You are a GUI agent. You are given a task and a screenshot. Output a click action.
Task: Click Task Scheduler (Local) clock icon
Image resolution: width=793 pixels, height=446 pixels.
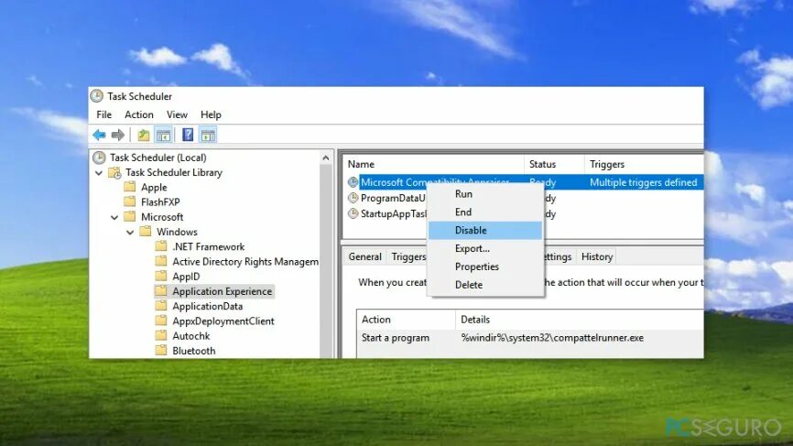(99, 158)
